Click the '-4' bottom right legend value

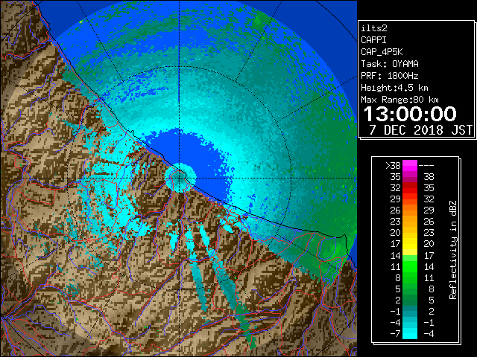(429, 334)
